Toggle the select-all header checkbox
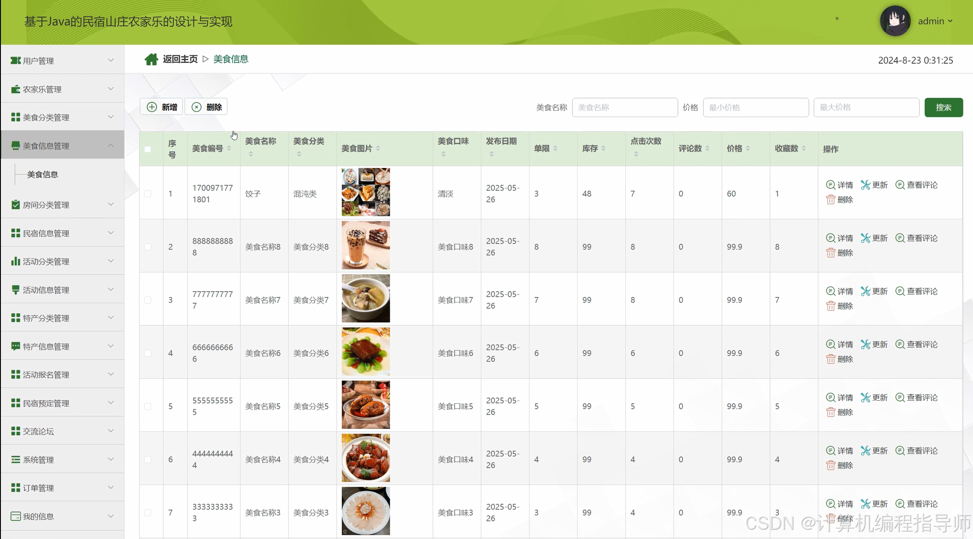The height and width of the screenshot is (539, 973). point(148,149)
